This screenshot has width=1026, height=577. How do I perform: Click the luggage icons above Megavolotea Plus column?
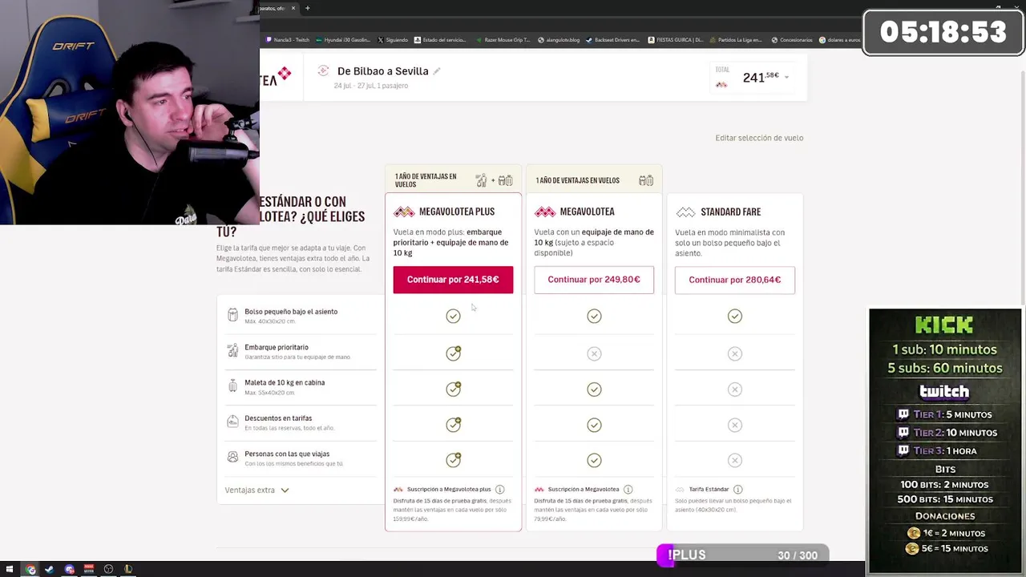(x=494, y=180)
